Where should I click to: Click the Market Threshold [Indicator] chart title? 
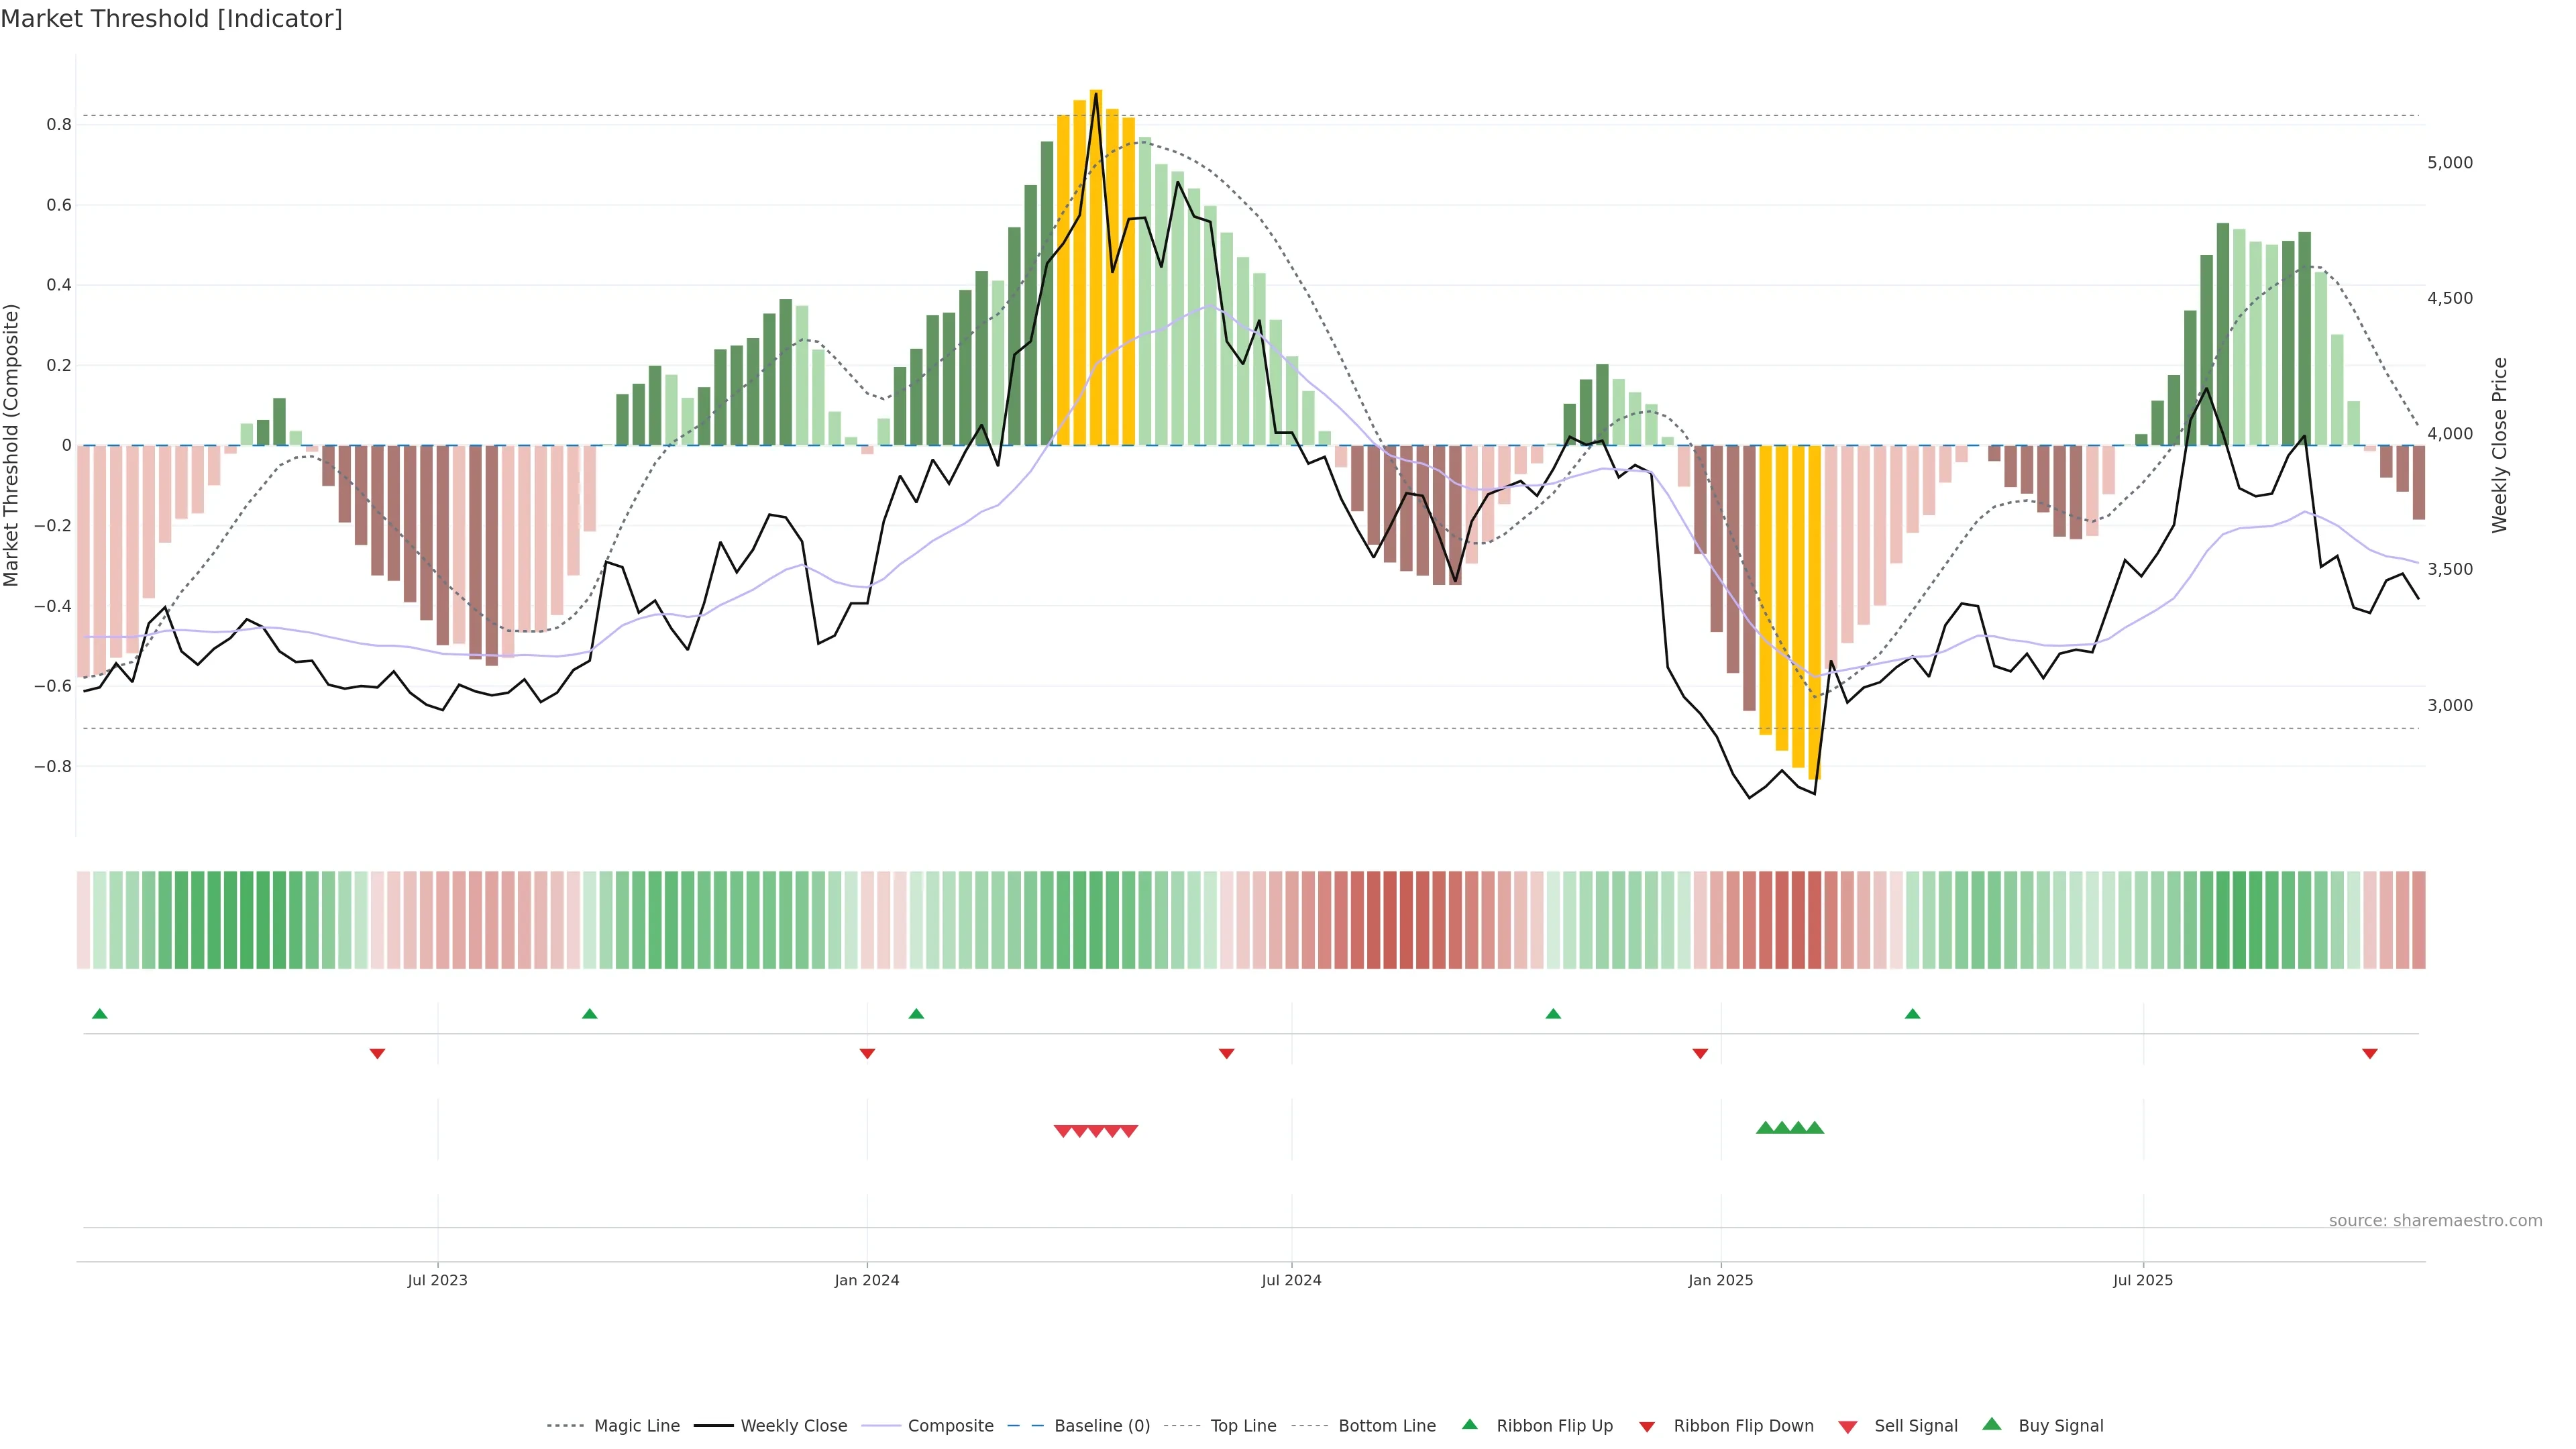[171, 19]
